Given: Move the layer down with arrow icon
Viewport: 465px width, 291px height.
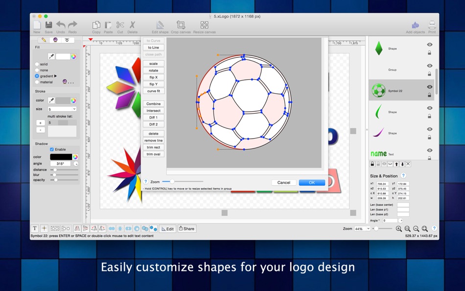Looking at the screenshot, I should (x=402, y=164).
